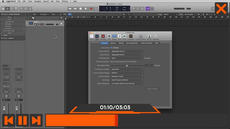The height and width of the screenshot is (129, 230).
Task: Toggle the metronome button
Action: click(x=152, y=9)
